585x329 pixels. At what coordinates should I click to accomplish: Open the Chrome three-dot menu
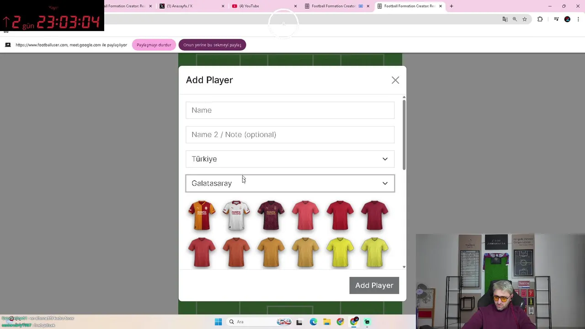[x=578, y=19]
